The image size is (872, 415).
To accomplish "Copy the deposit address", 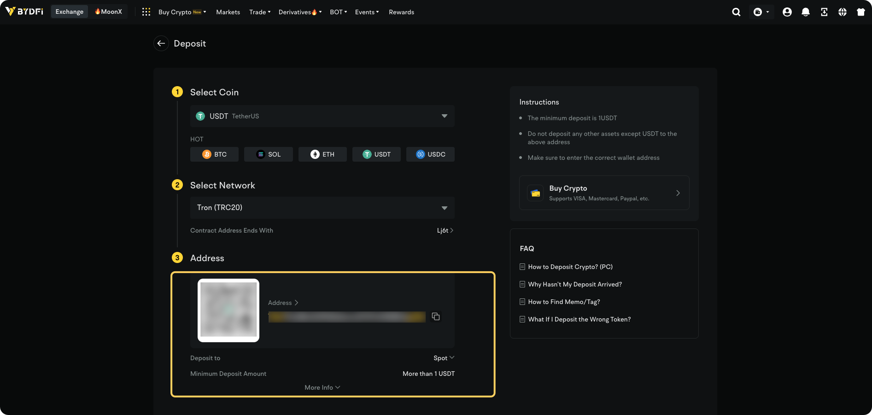I will coord(436,316).
